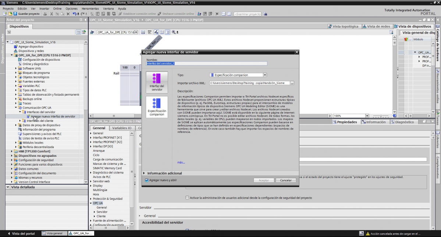Screen dimensions: 441x237
Task: Click the split editor vertically icon
Action: pos(229,14)
